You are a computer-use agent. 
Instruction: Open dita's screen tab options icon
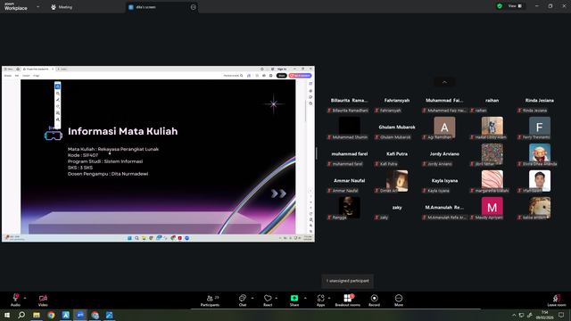click(x=193, y=7)
